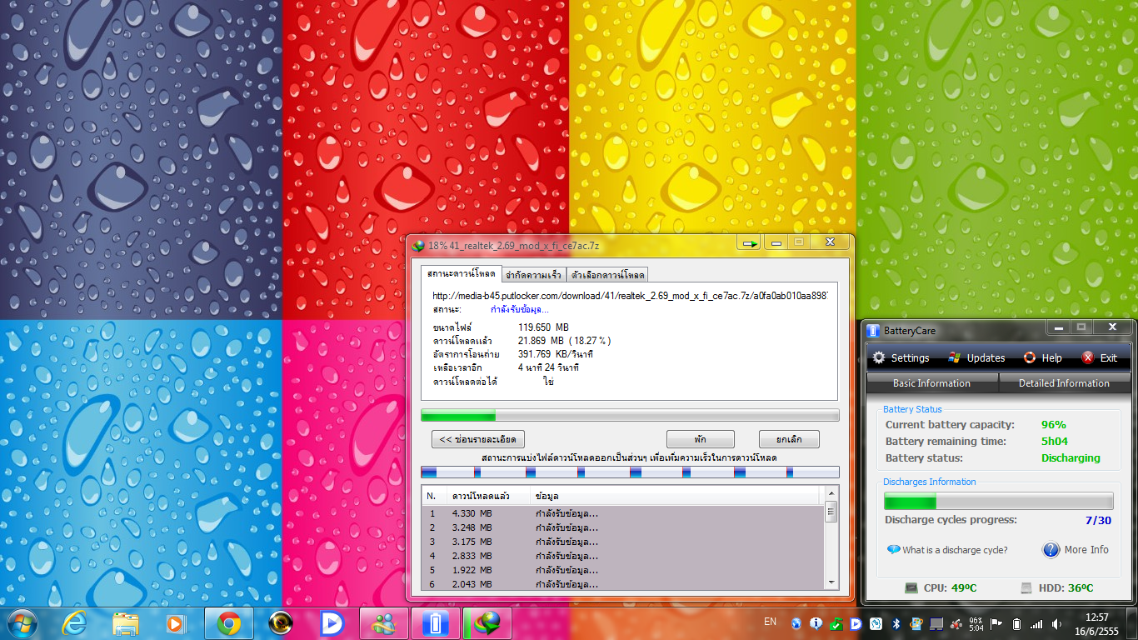This screenshot has width=1138, height=640.
Task: Open the grey monitor tray icon
Action: (936, 623)
